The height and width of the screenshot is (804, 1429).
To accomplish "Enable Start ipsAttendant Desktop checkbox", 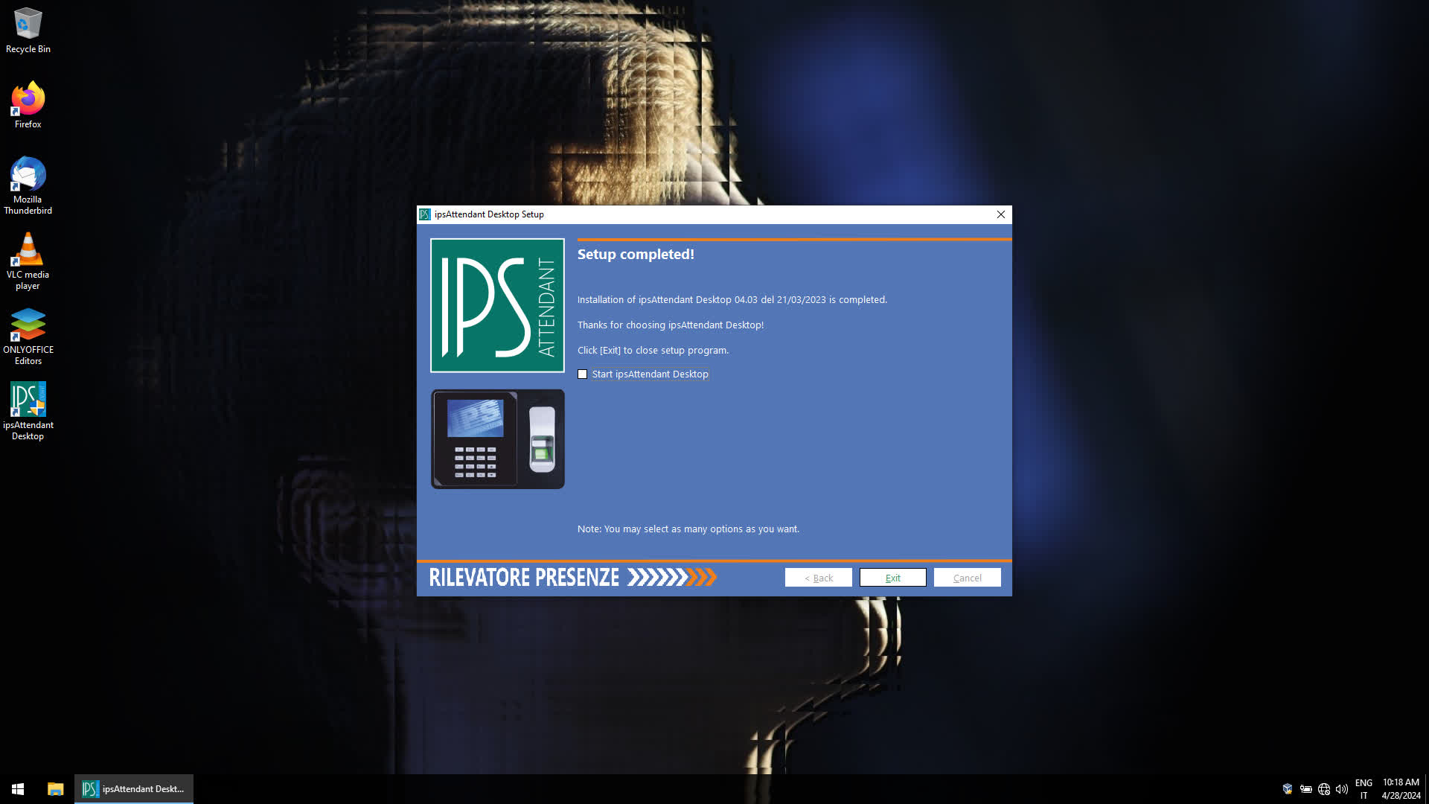I will [x=583, y=374].
